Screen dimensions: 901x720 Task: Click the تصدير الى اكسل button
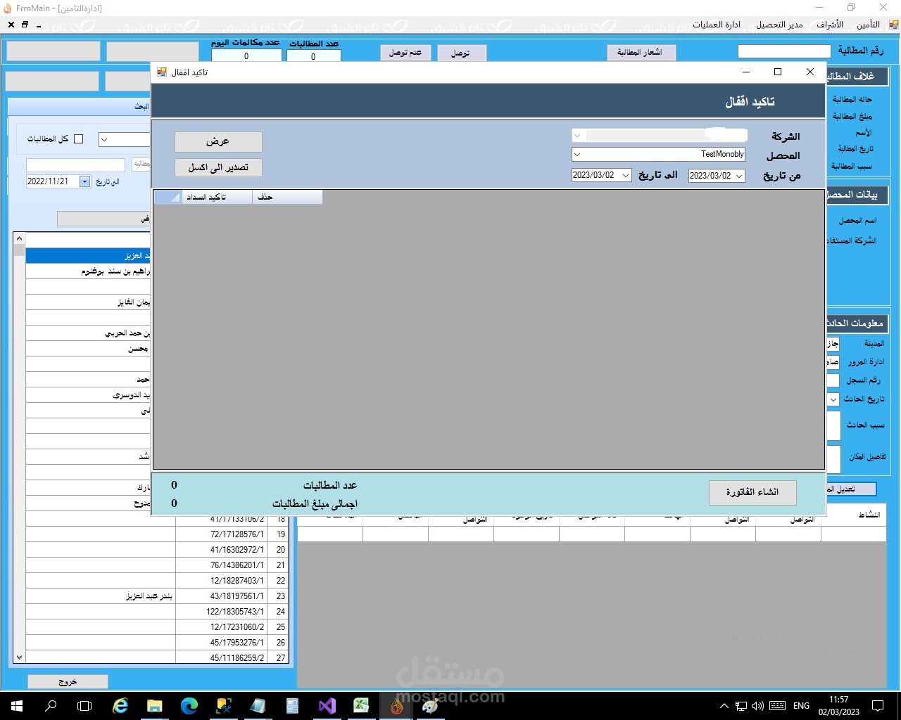(218, 167)
